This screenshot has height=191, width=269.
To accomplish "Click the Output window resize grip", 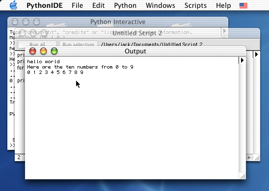I will point(242,176).
